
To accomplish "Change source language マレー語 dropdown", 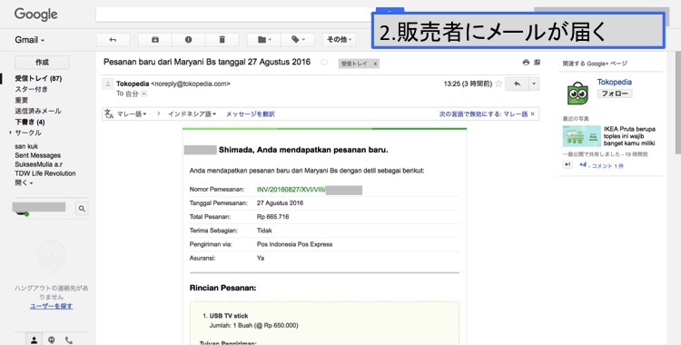I will [132, 113].
